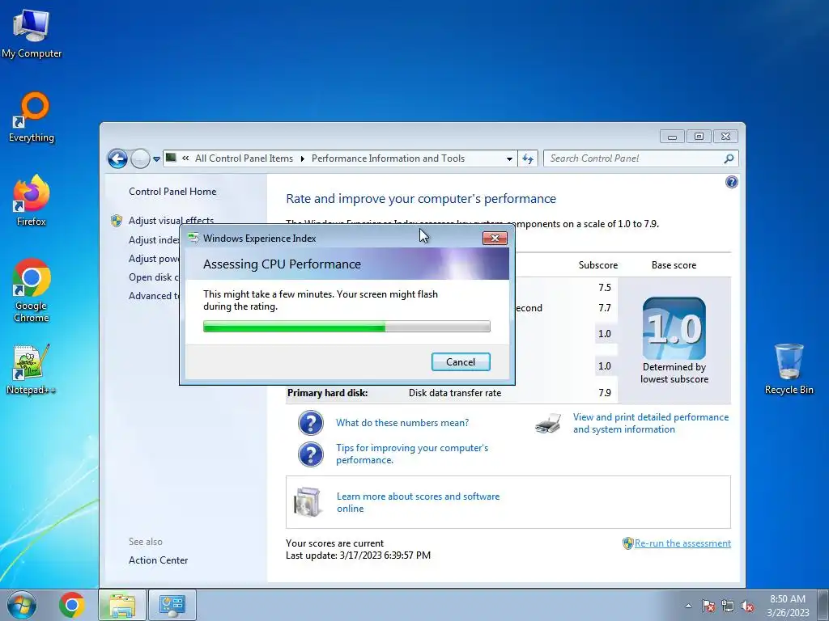Click the 1.0 base score badge
The width and height of the screenshot is (829, 621).
(x=674, y=328)
